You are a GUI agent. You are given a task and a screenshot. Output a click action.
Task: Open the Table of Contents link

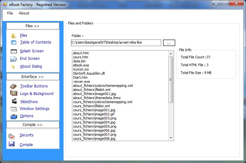36,42
